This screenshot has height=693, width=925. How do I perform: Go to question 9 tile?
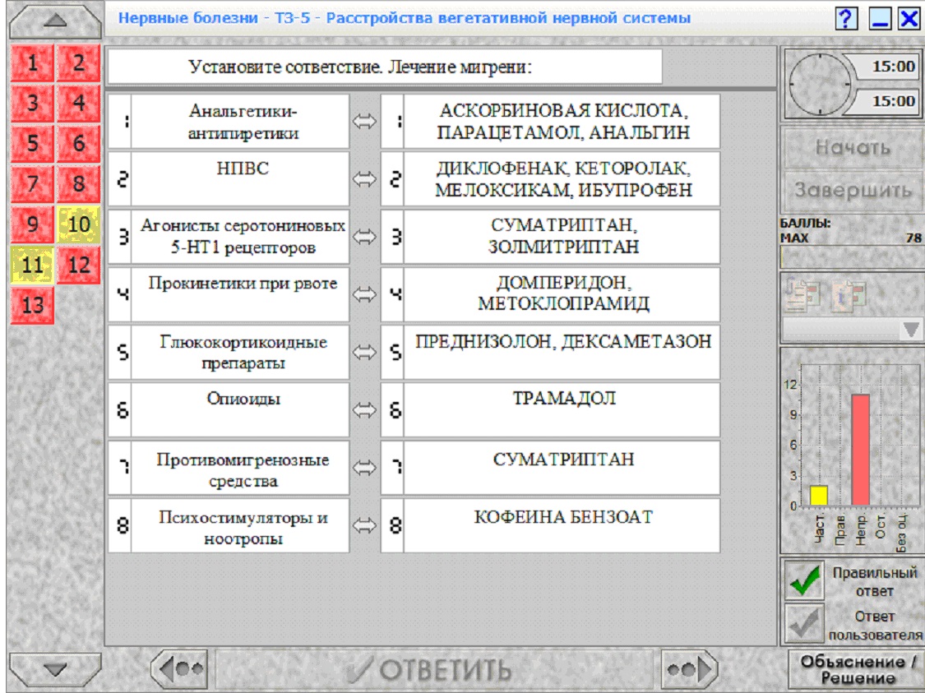[32, 224]
